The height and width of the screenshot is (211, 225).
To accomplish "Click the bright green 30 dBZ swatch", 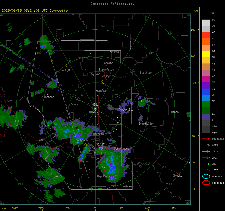I will 206,104.
